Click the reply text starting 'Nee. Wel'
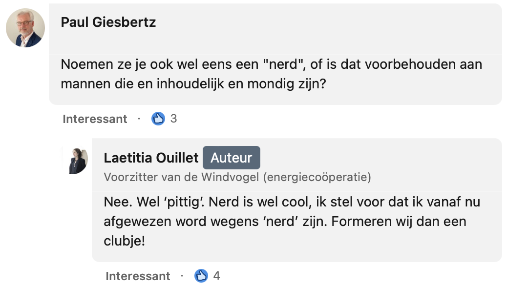The width and height of the screenshot is (507, 287). pyautogui.click(x=292, y=202)
